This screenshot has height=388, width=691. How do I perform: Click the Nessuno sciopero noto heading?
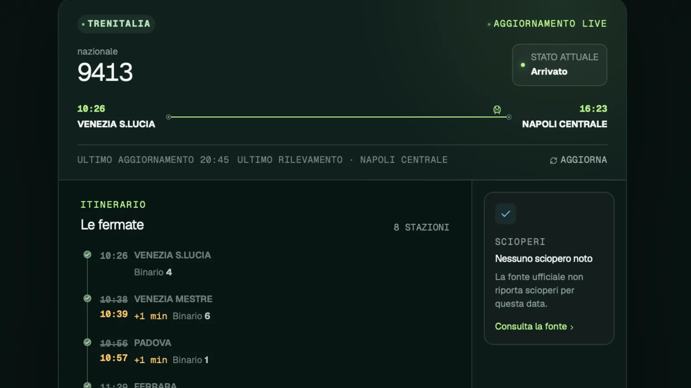coord(544,259)
